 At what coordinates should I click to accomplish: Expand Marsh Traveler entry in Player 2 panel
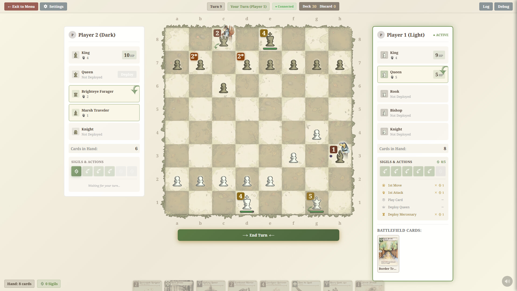click(104, 113)
